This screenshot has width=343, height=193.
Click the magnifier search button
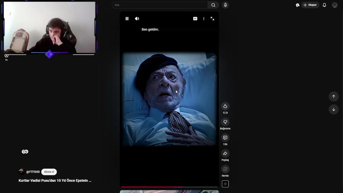pos(213,5)
